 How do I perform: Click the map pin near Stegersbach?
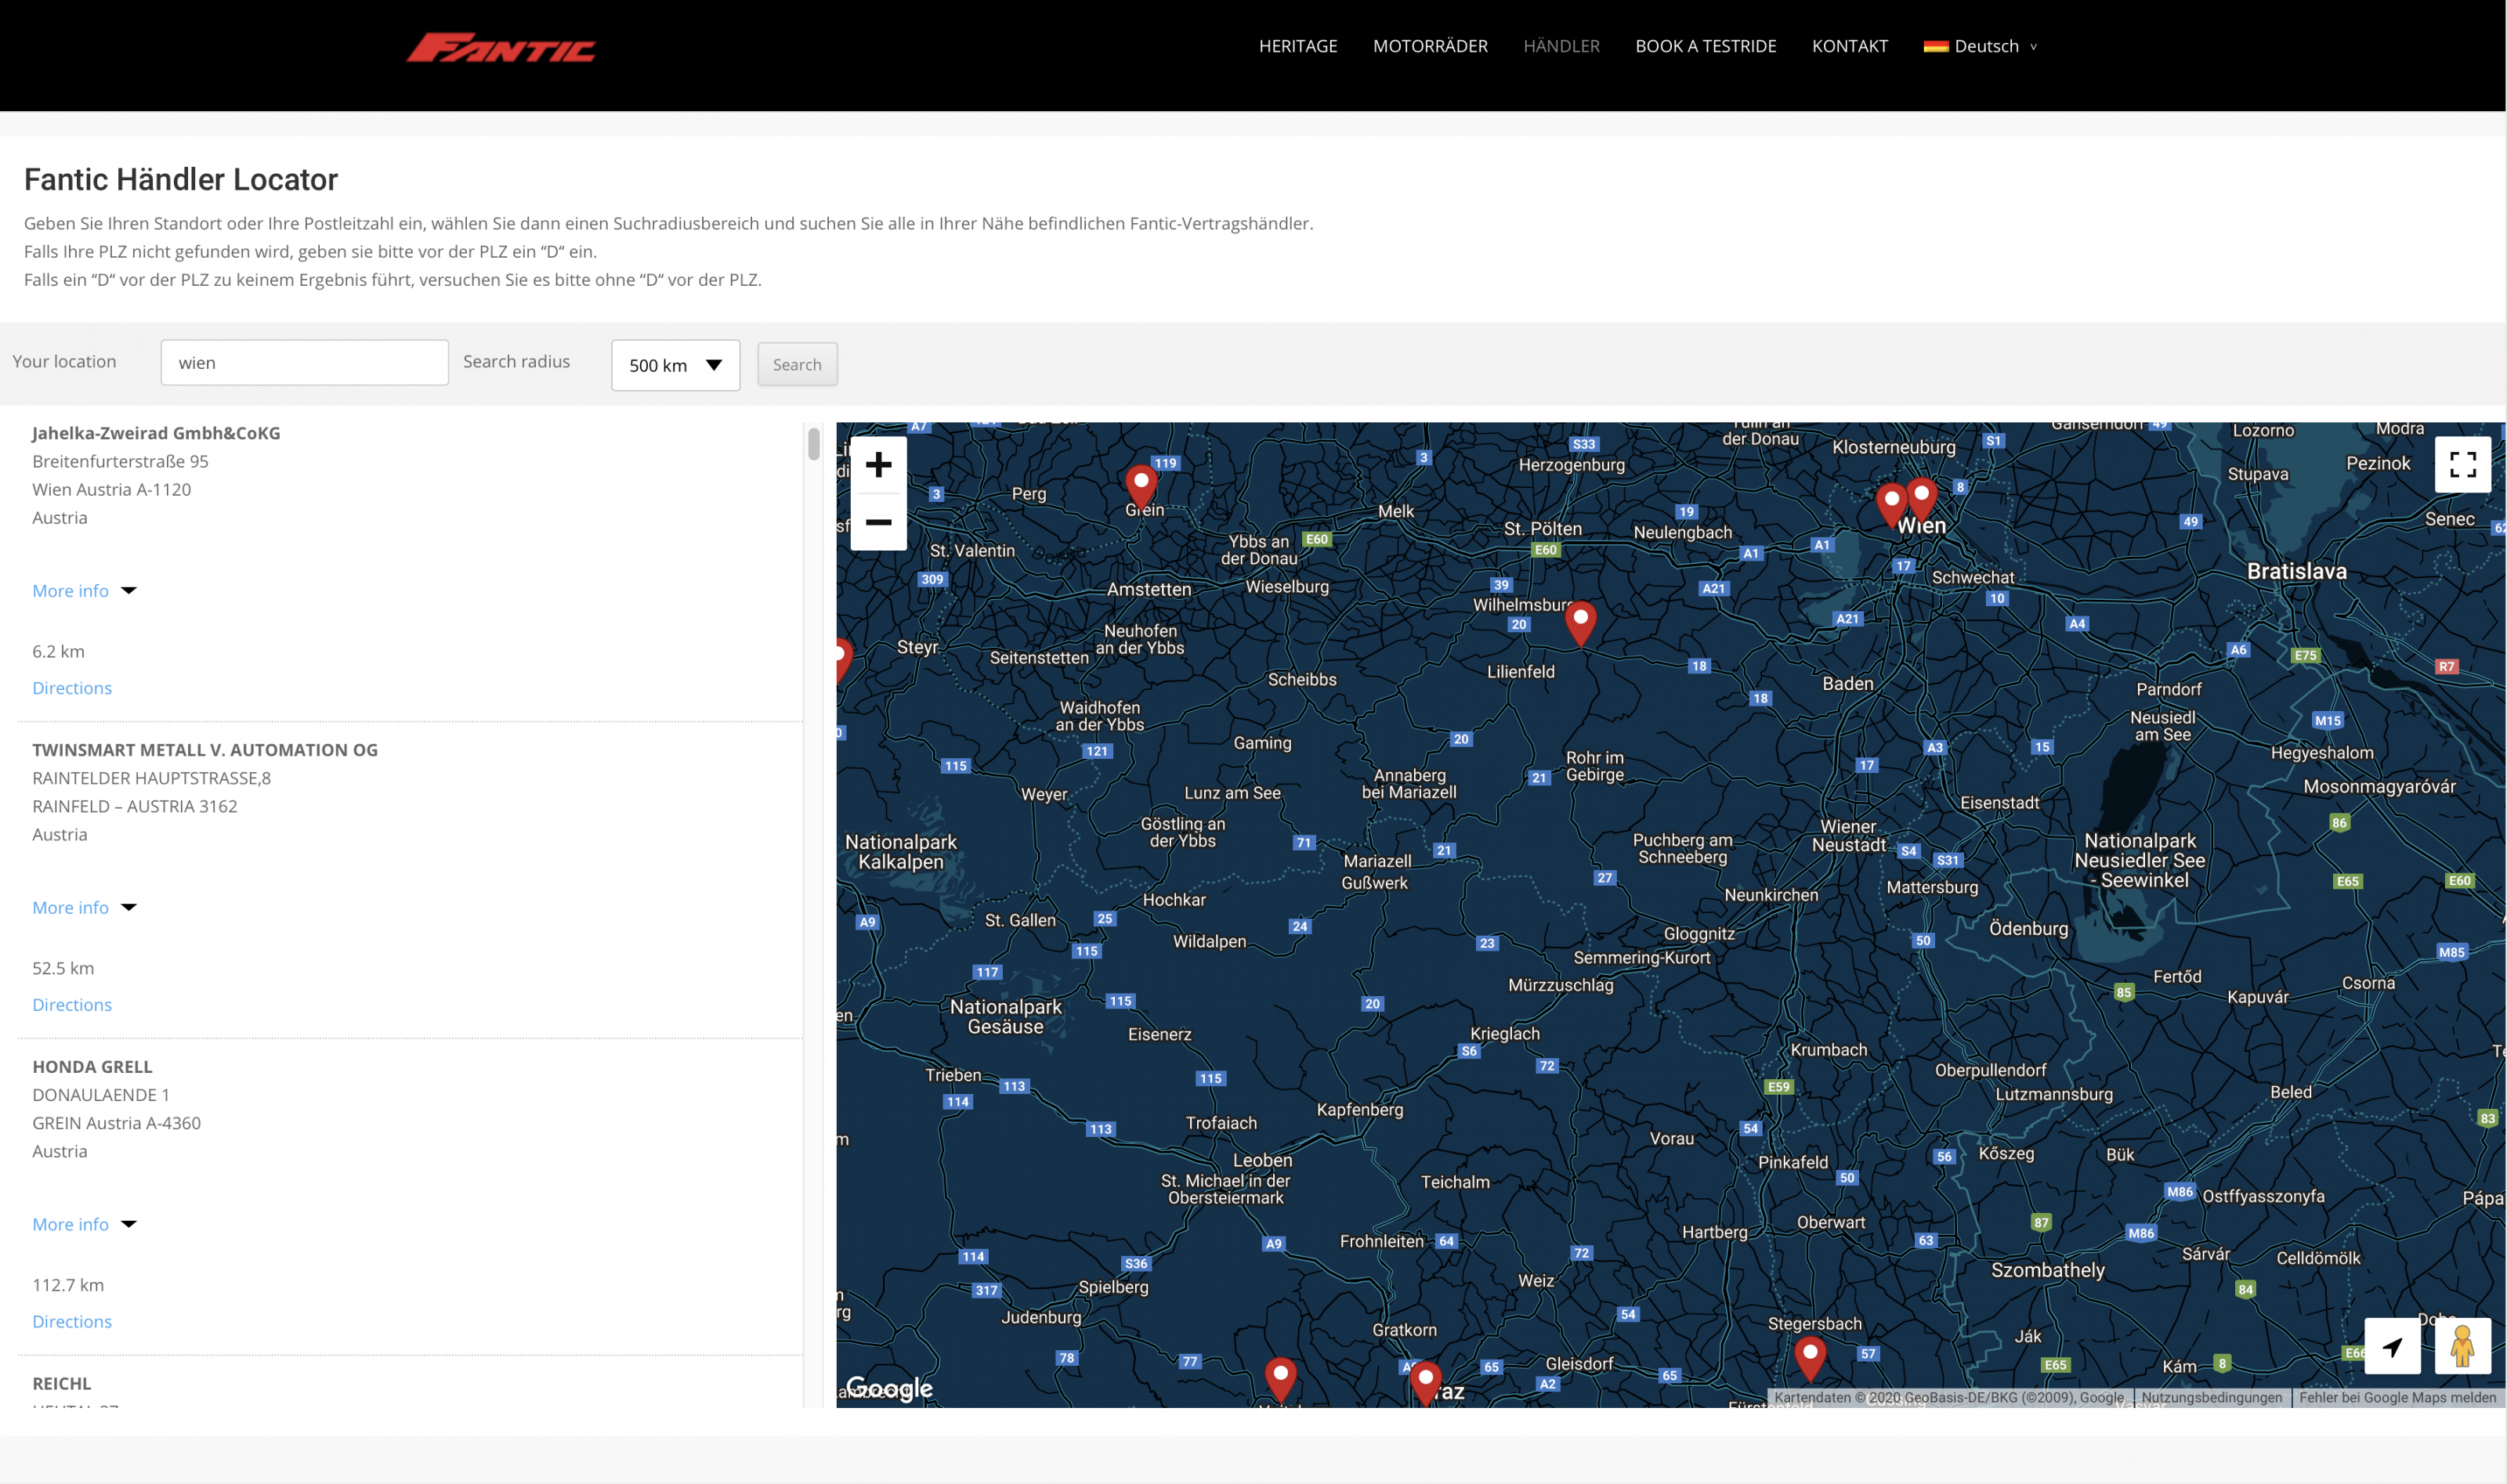click(1809, 1359)
